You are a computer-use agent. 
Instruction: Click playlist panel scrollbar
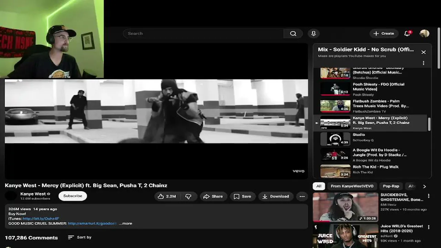click(429, 124)
